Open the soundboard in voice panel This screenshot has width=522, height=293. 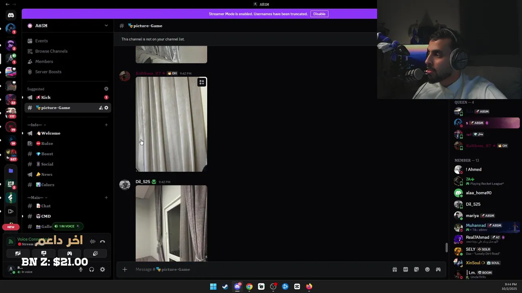95,254
